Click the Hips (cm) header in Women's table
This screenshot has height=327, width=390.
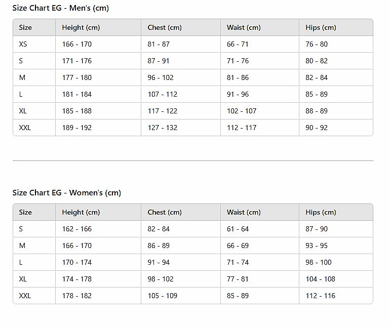click(x=321, y=212)
